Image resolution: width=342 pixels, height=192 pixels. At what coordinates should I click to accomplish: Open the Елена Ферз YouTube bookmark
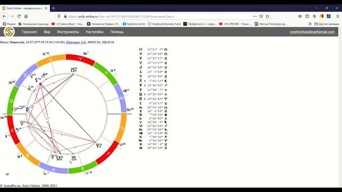point(67,24)
